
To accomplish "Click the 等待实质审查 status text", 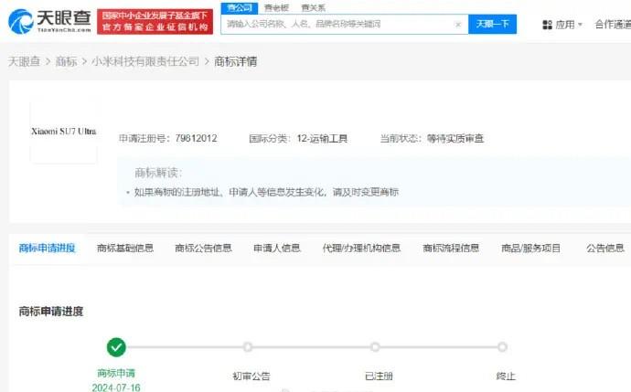I will [x=455, y=139].
